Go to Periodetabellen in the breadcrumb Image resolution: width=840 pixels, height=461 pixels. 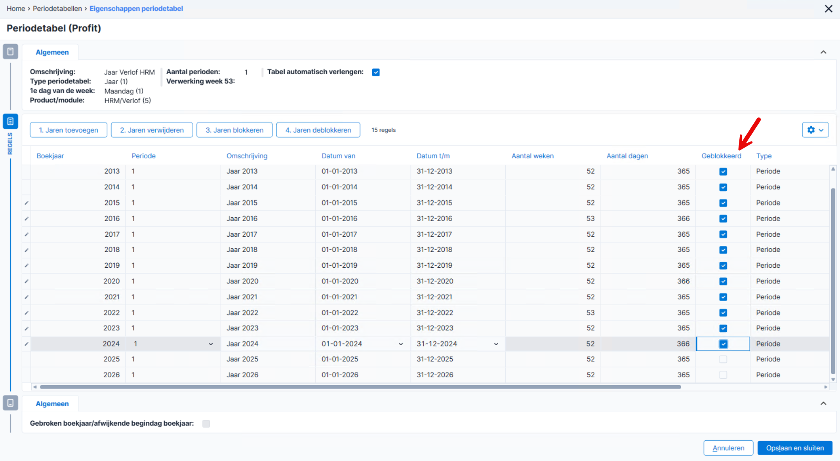(57, 8)
